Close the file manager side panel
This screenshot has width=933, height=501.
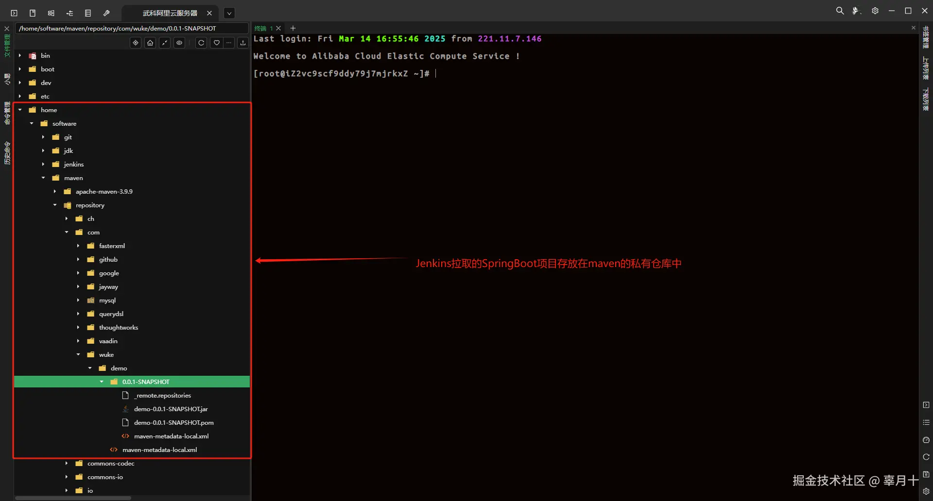click(x=7, y=29)
